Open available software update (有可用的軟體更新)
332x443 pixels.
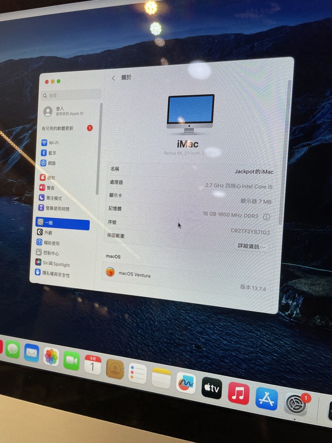click(x=67, y=128)
